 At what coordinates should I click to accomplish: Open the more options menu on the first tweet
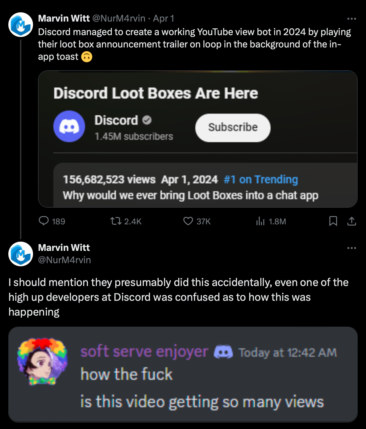[351, 18]
